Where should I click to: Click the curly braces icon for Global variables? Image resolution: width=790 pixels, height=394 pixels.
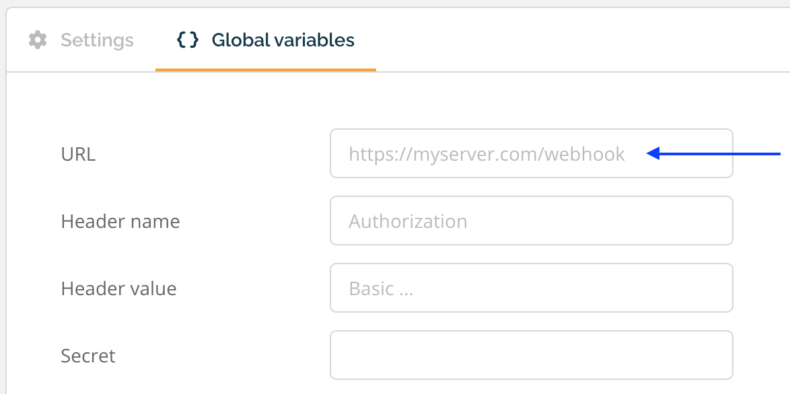point(188,40)
